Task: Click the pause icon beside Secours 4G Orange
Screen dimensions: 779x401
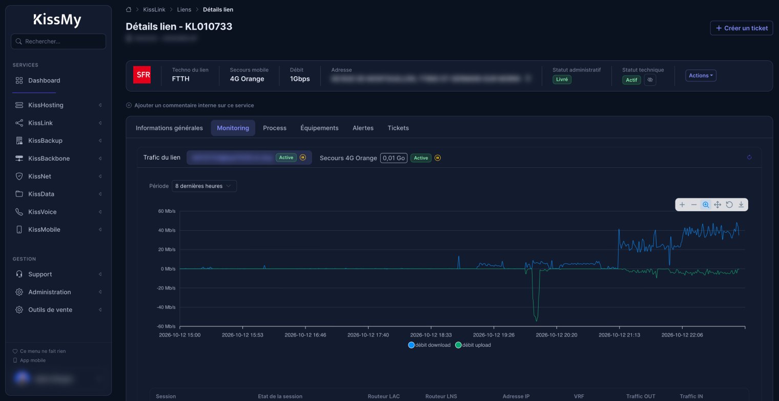Action: 437,158
